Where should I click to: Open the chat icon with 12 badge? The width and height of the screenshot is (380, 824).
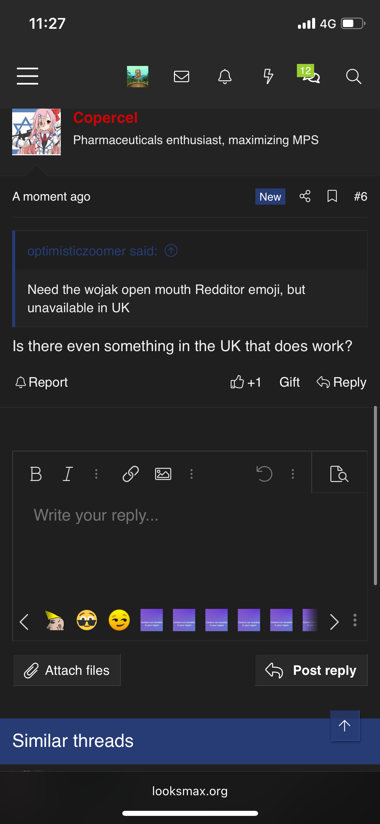(x=310, y=76)
